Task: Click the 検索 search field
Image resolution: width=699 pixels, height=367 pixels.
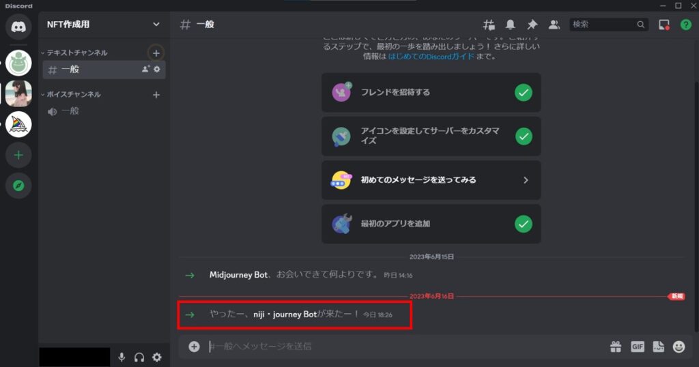Action: [609, 25]
